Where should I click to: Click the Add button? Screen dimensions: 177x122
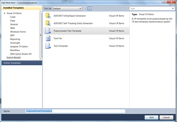click(151, 118)
